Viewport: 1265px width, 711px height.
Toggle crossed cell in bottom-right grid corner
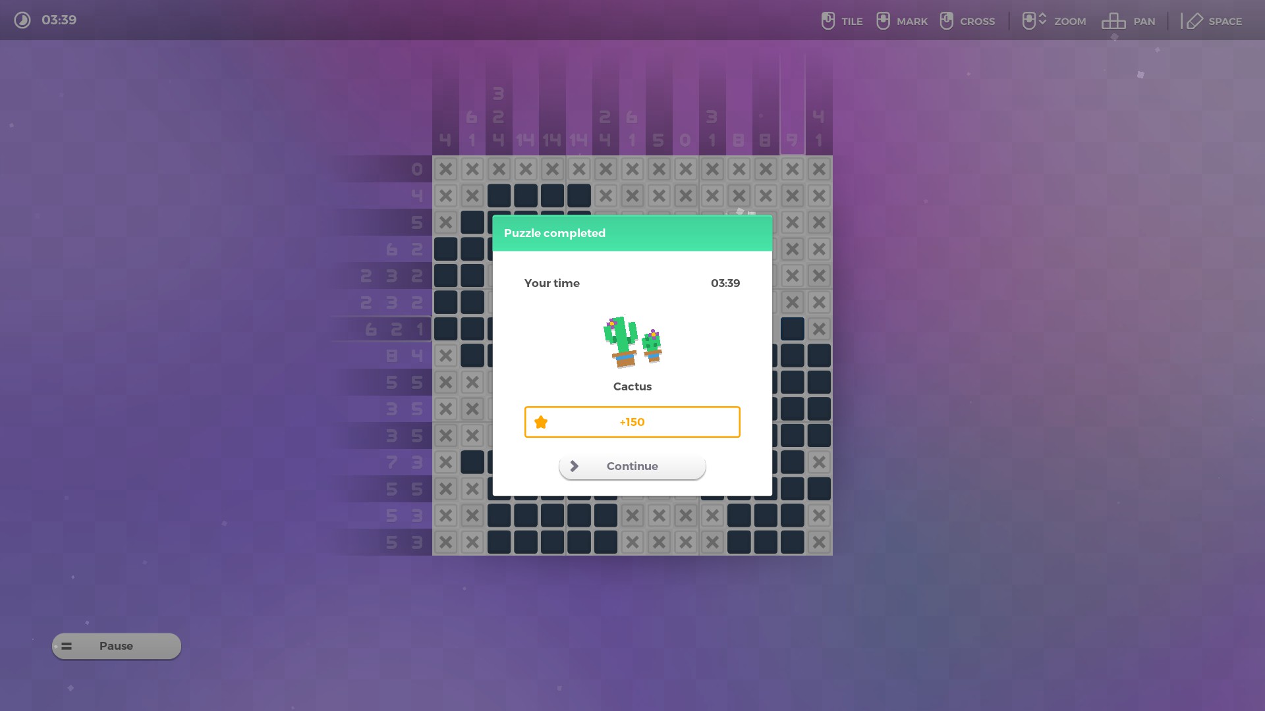(819, 542)
